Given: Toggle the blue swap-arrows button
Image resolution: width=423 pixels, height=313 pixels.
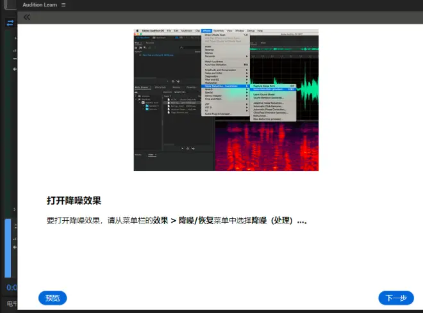Looking at the screenshot, I should pyautogui.click(x=10, y=23).
